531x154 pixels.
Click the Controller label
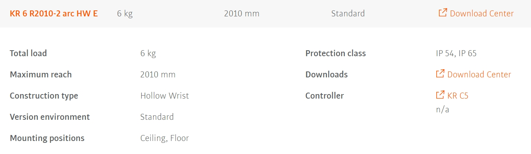(x=324, y=96)
